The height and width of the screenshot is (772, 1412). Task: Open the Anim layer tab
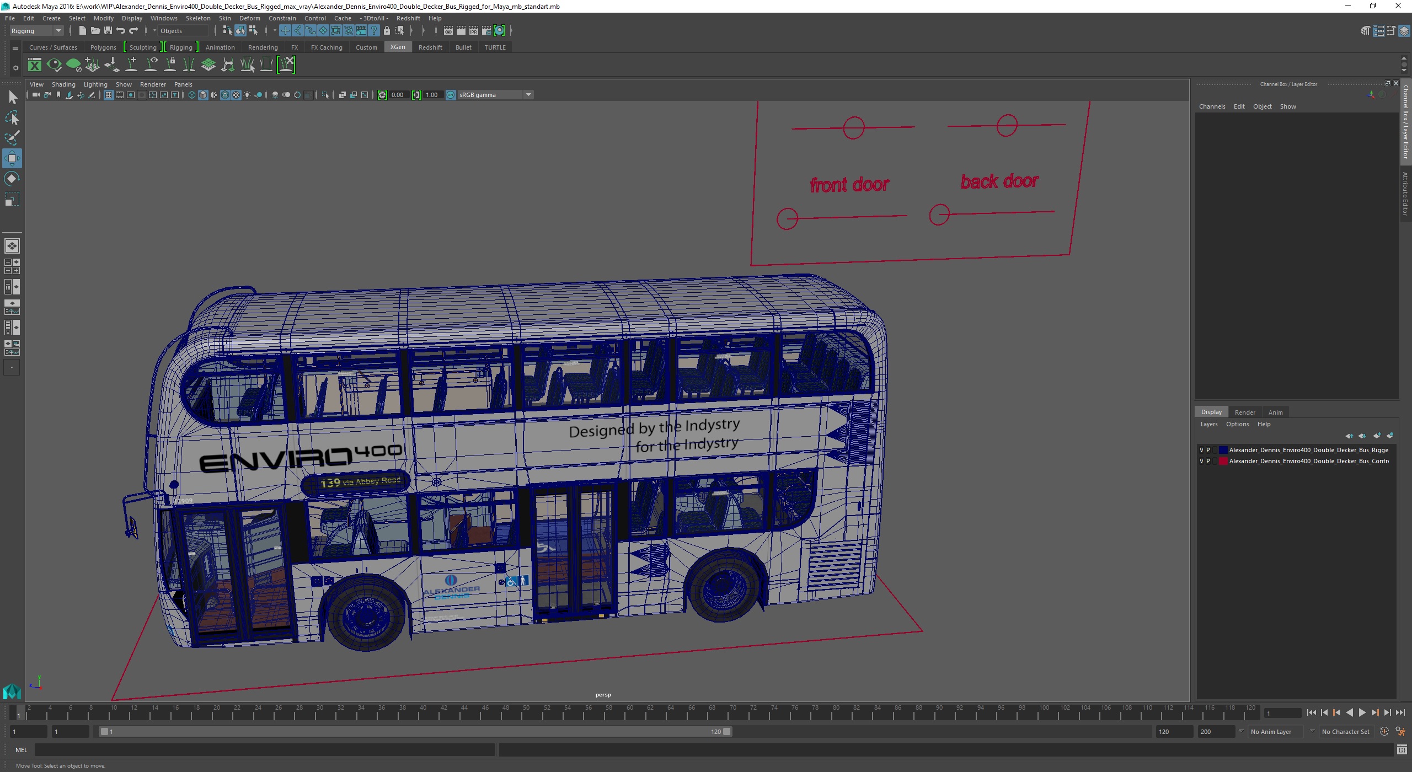coord(1275,412)
